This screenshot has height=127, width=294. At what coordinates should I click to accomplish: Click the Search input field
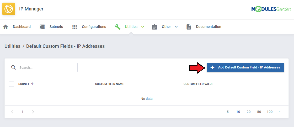pyautogui.click(x=43, y=67)
